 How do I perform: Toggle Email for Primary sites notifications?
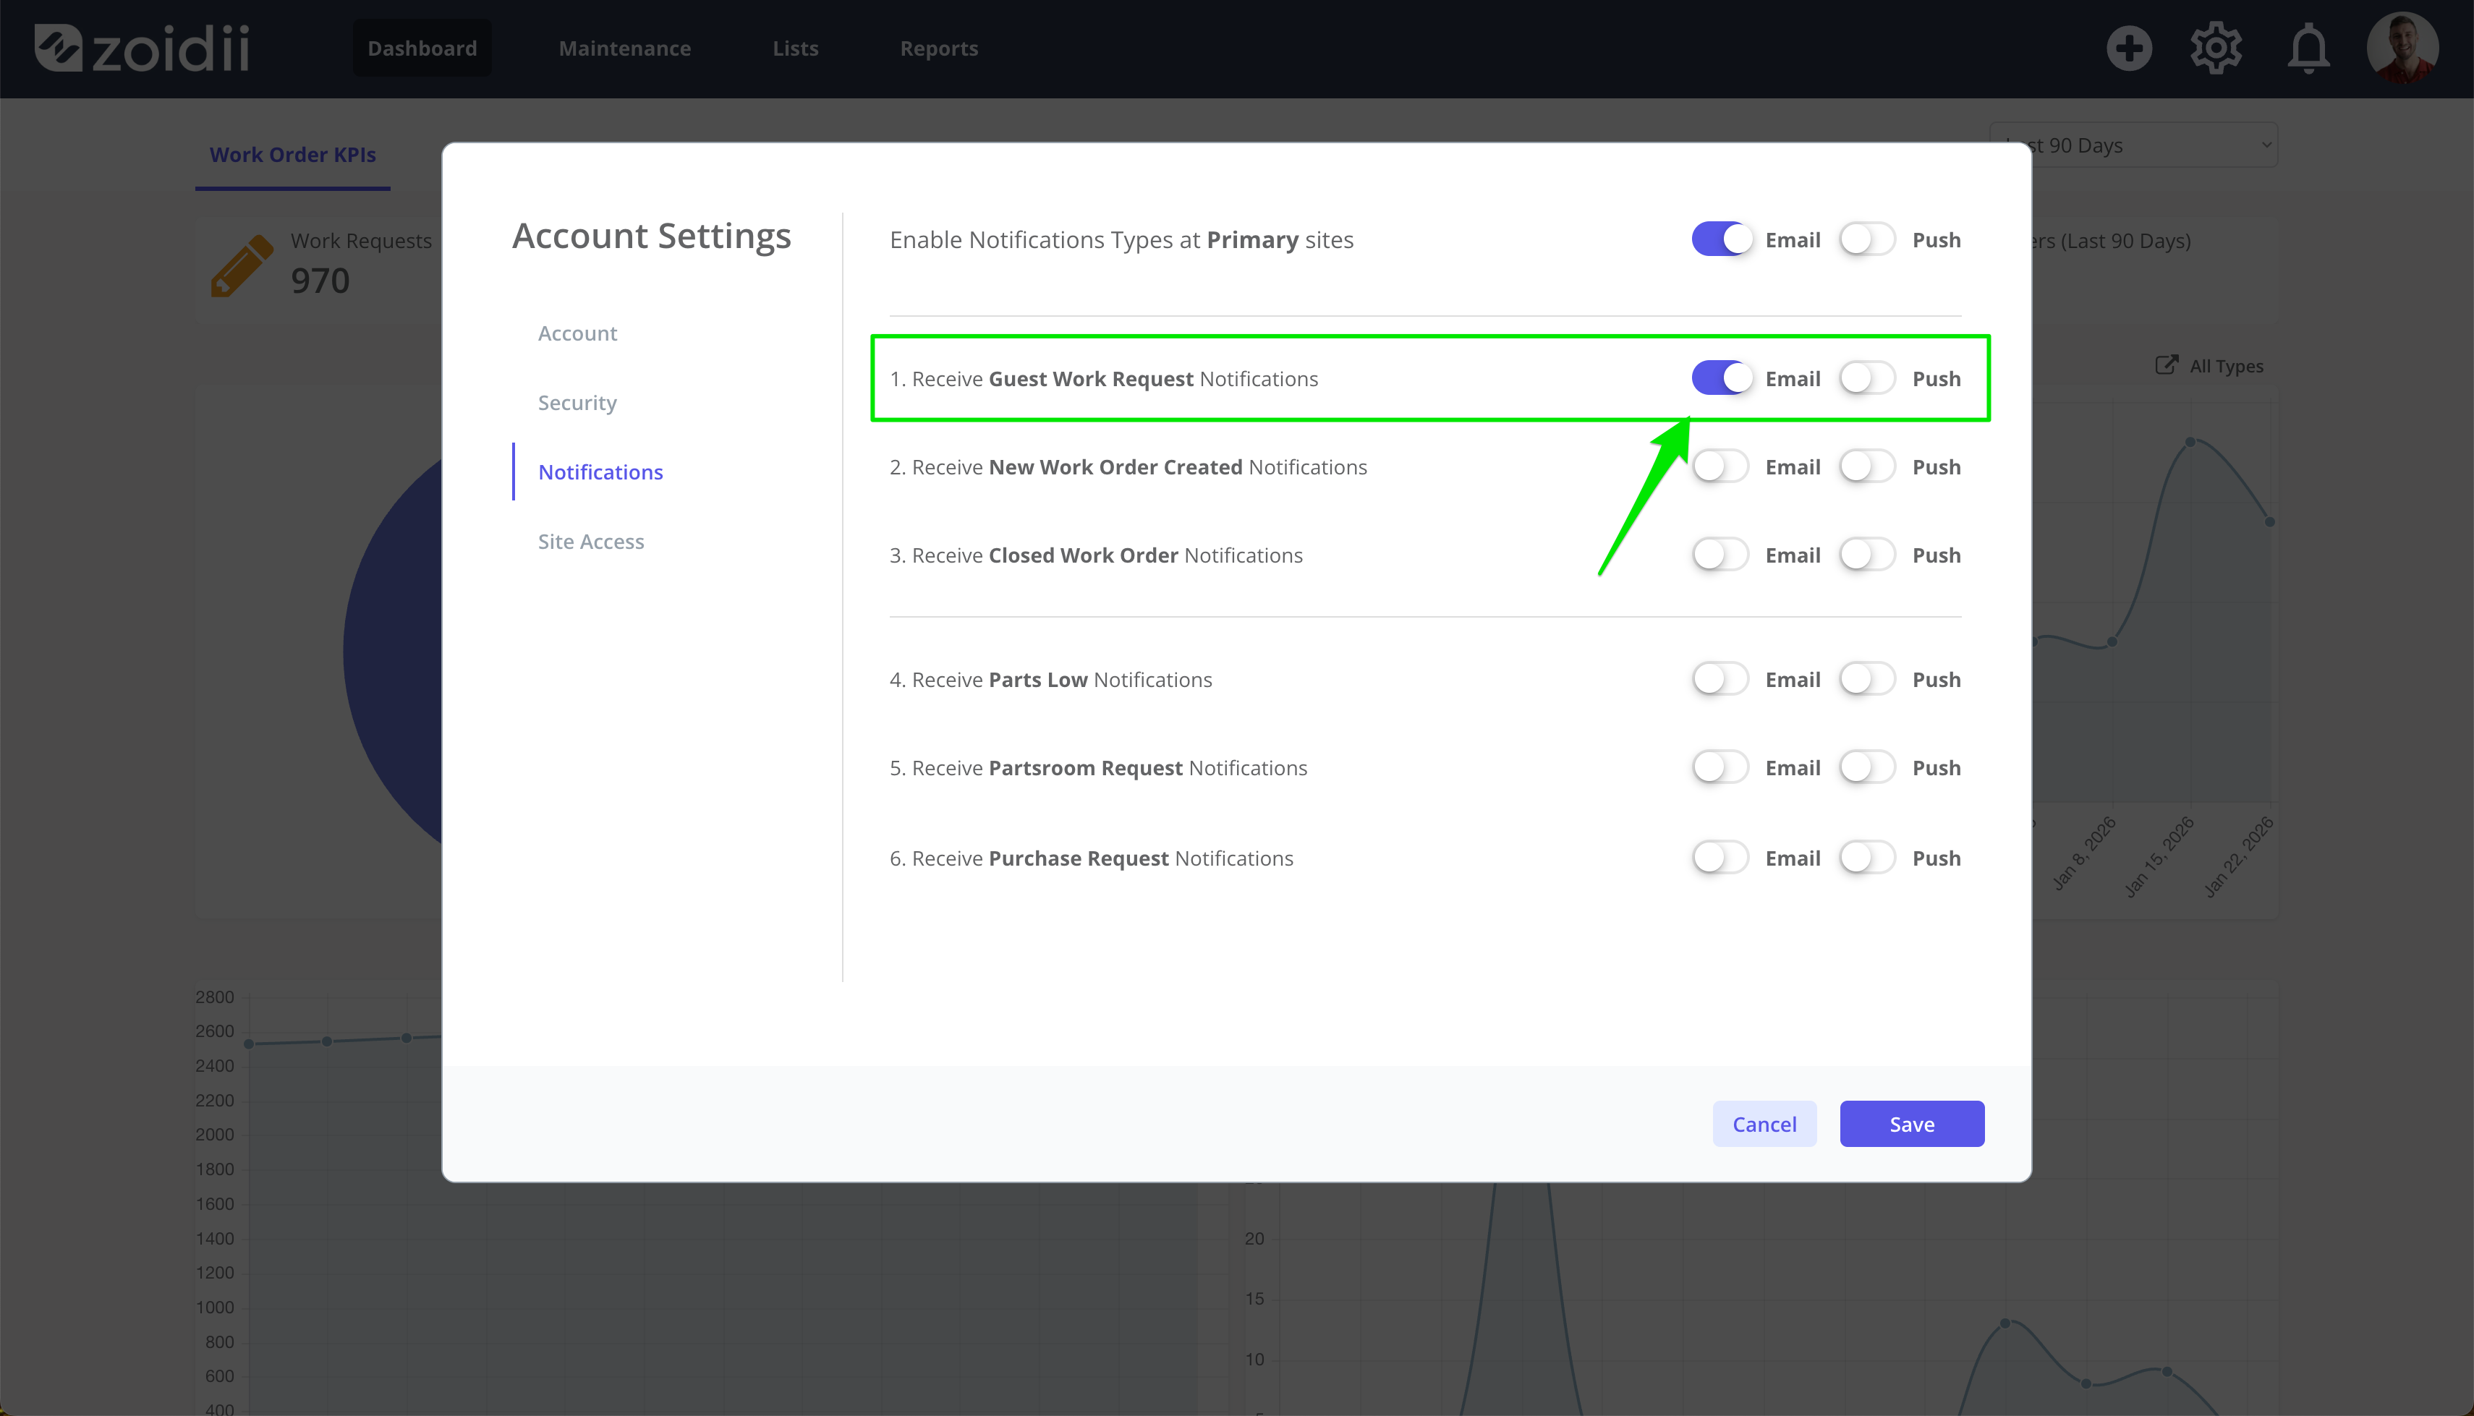(1721, 239)
